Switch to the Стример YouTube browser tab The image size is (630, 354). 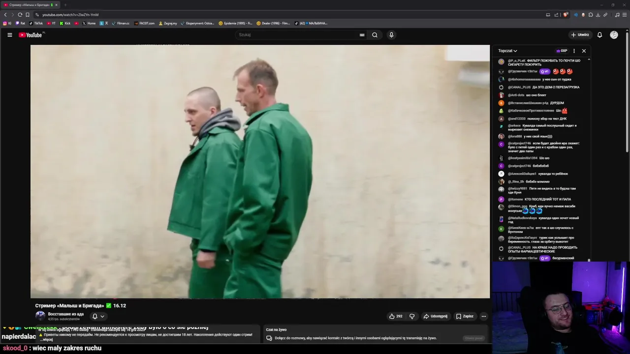click(x=31, y=5)
